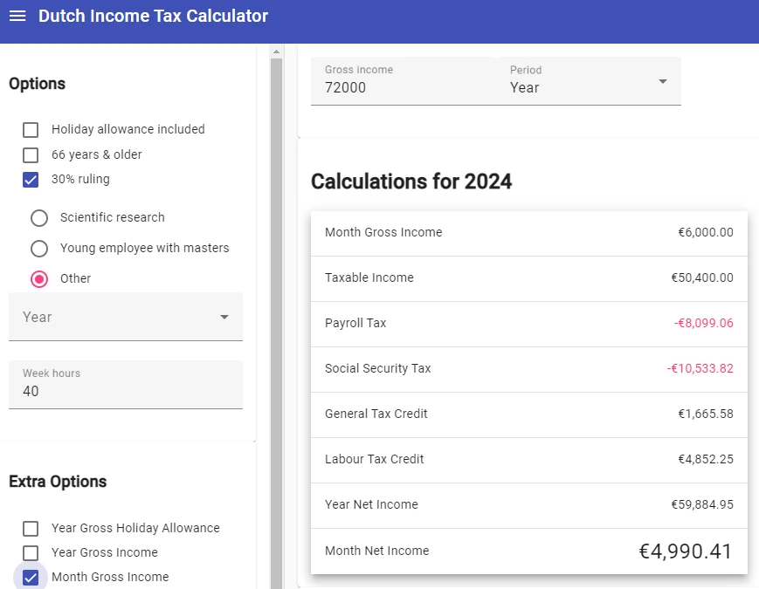This screenshot has width=759, height=589.
Task: Click the Dutch Income Tax Calculator title
Action: pos(153,17)
